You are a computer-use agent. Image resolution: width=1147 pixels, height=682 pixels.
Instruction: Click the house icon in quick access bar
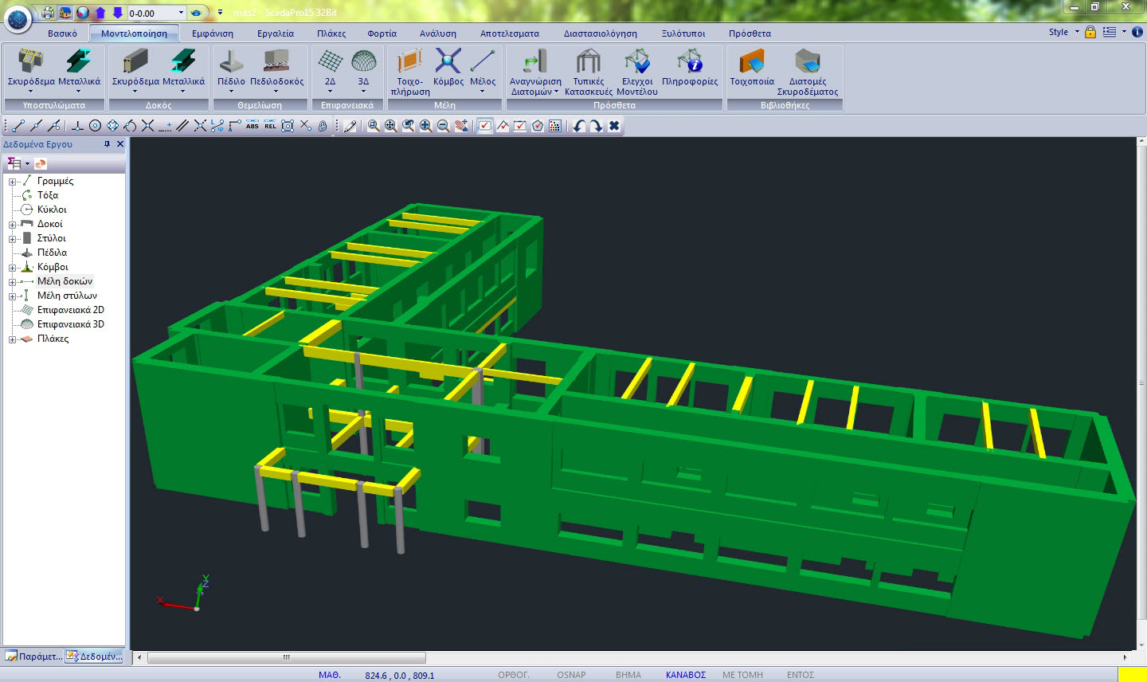point(65,13)
